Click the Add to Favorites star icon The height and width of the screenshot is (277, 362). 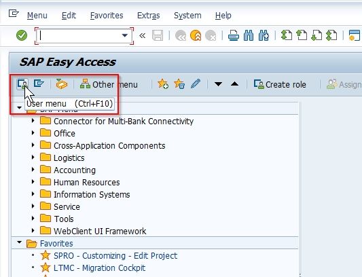[x=163, y=84]
